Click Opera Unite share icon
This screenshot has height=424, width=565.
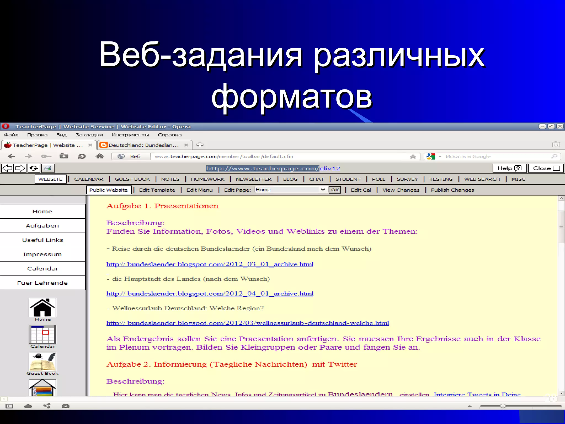[47, 406]
